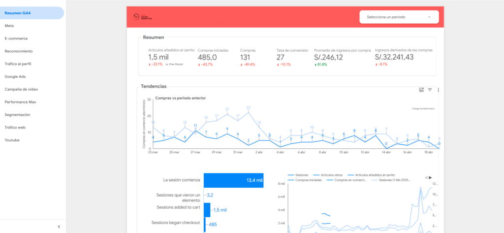The height and width of the screenshot is (233, 504).
Task: Click next legend page arrow
Action: pos(431,177)
